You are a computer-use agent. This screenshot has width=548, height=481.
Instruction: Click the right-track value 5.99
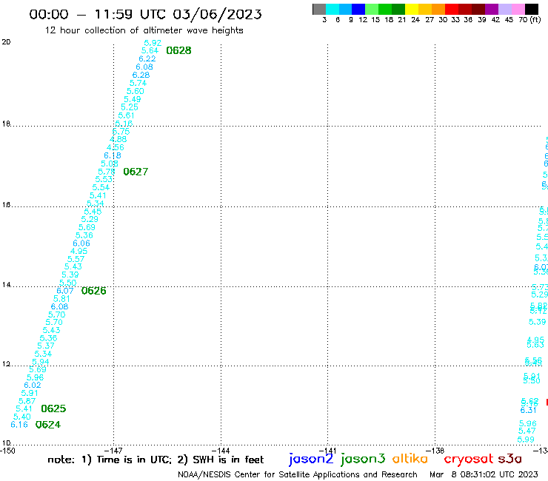pyautogui.click(x=526, y=440)
